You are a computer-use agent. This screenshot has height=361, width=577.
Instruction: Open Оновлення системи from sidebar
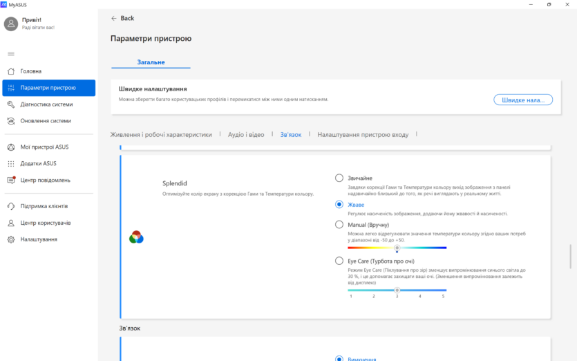click(x=48, y=121)
